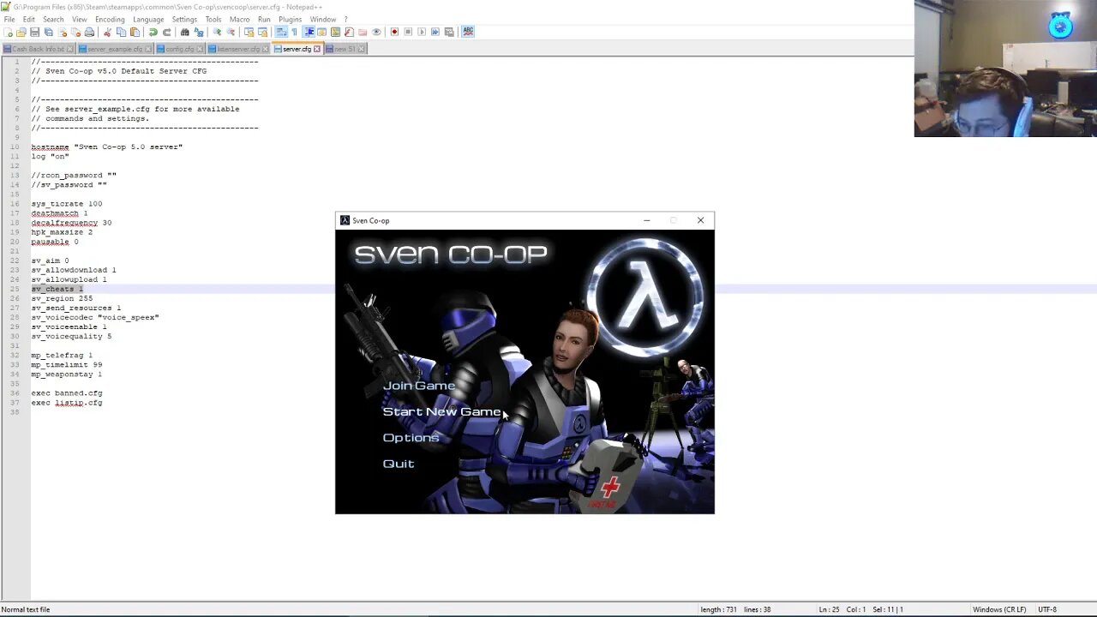Toggle the ABC spell check icon
The width and height of the screenshot is (1097, 617).
click(467, 32)
